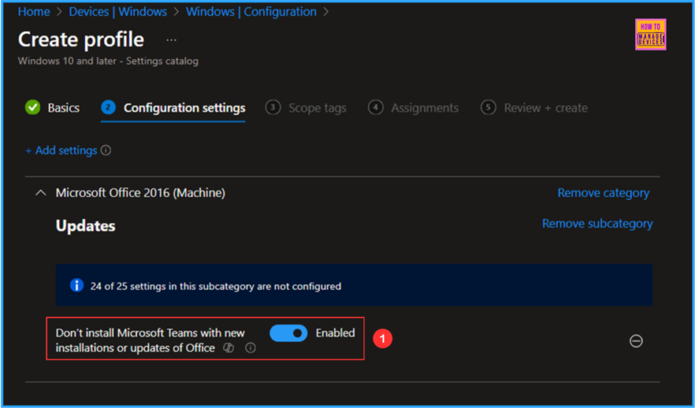The image size is (695, 408).
Task: Remove the Teams setting with minus icon
Action: 636,341
